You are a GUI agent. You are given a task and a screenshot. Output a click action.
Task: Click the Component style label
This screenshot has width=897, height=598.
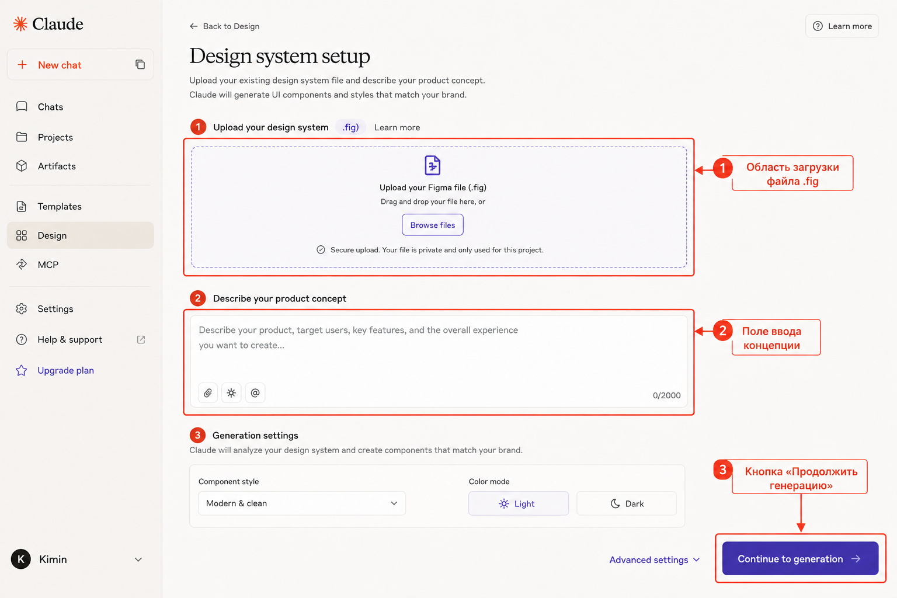(228, 482)
